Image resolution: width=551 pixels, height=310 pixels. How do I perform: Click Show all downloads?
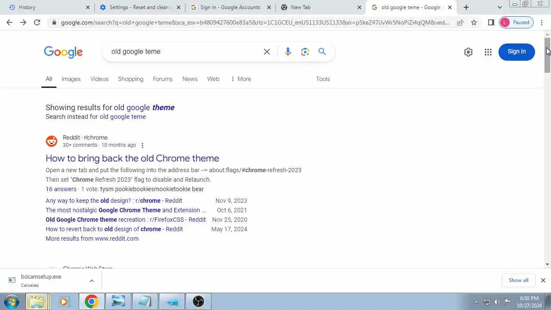[518, 280]
